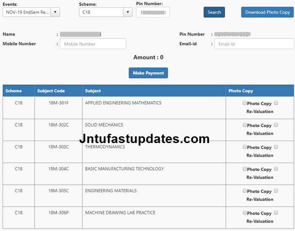This screenshot has width=295, height=231.
Task: Check box right of Photo Copy for Thermodynamics
Action: point(276,147)
